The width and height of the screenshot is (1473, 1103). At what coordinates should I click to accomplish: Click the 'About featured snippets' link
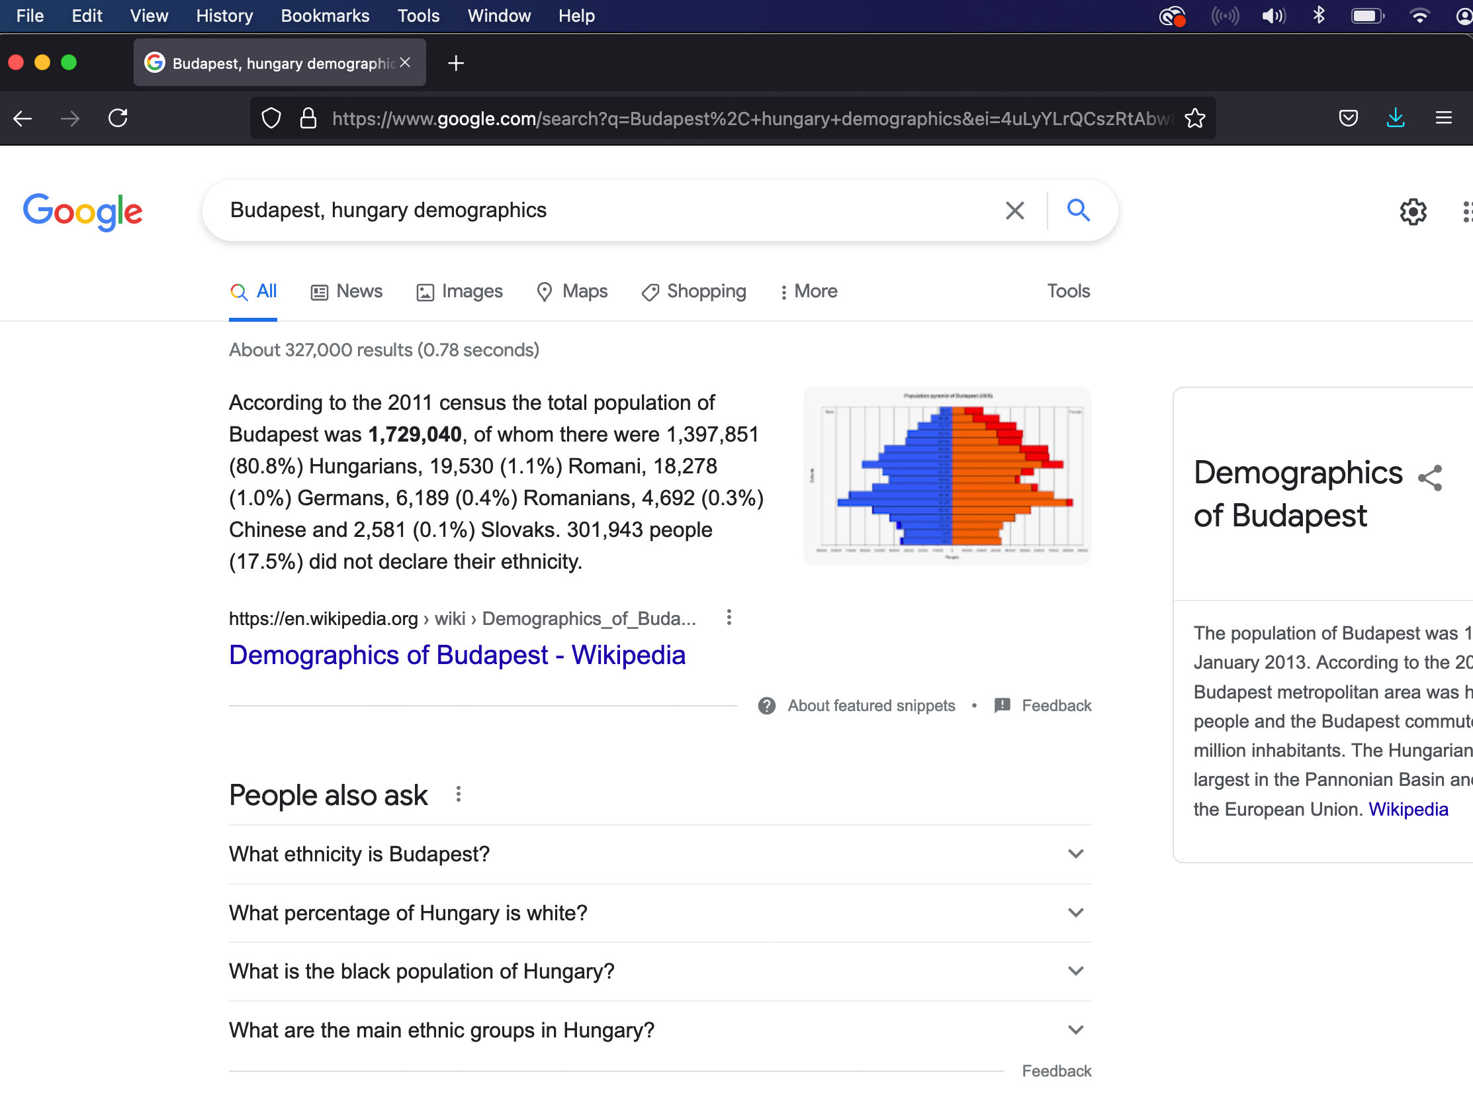(x=871, y=705)
